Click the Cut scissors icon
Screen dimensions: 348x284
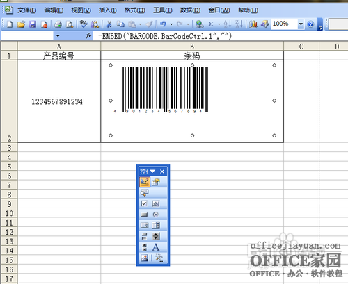[x=109, y=24]
